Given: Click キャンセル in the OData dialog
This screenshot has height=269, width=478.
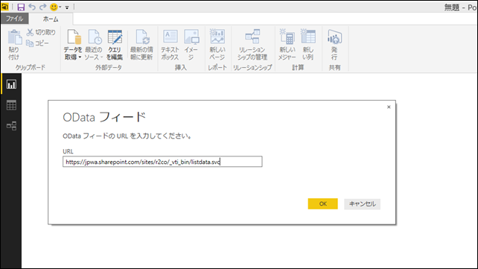Looking at the screenshot, I should (362, 203).
